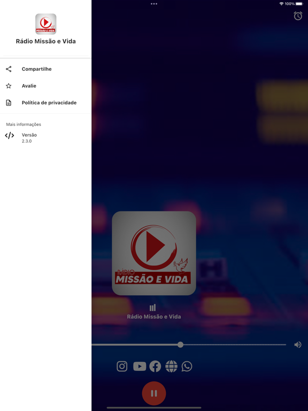Click the volume slider track right of the knob

click(x=235, y=345)
